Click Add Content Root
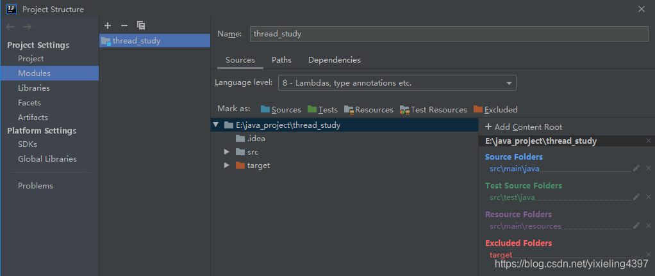 524,127
